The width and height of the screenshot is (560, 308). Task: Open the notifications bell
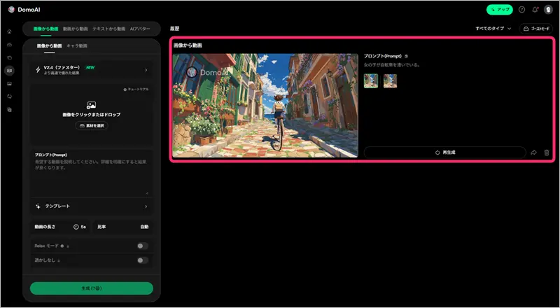[x=535, y=10]
